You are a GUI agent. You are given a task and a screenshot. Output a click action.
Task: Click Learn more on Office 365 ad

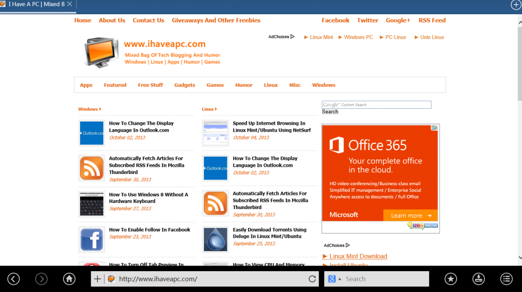click(410, 215)
